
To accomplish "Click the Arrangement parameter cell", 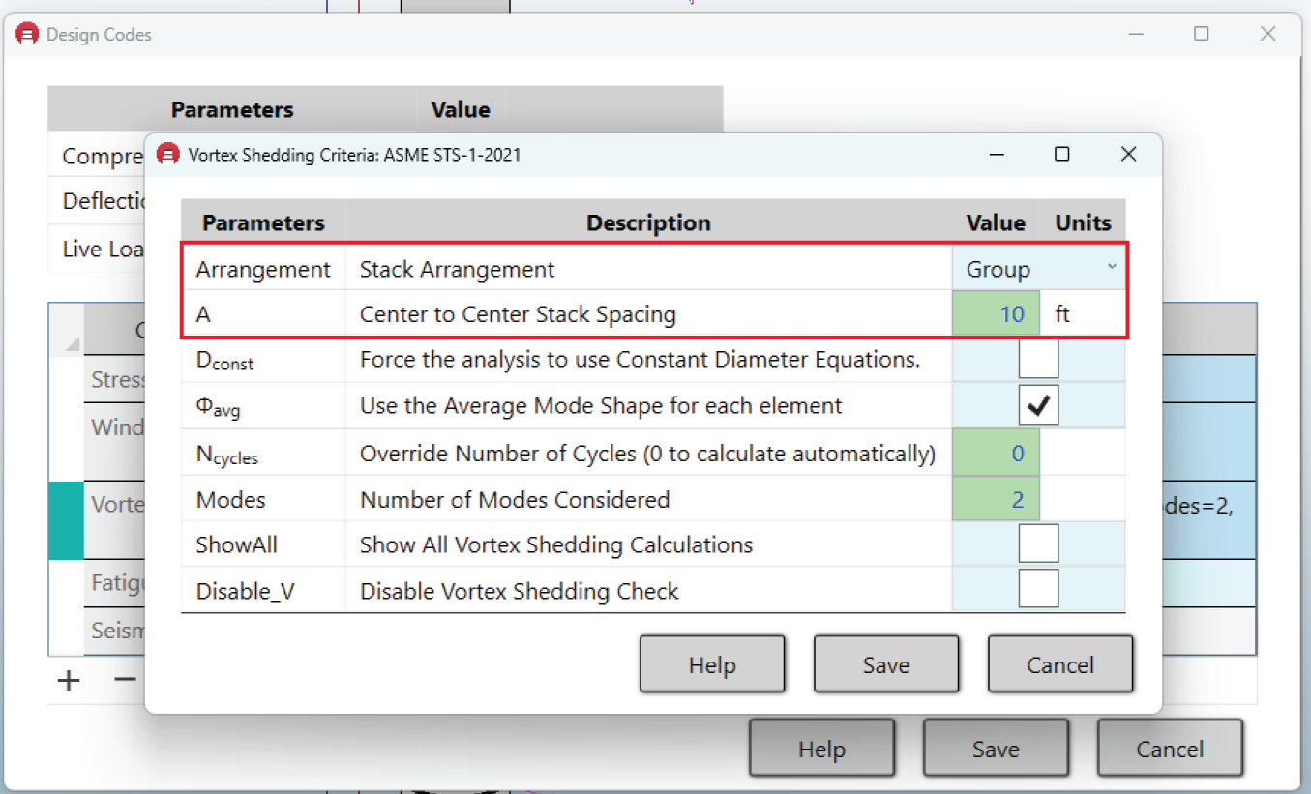I will pos(263,269).
